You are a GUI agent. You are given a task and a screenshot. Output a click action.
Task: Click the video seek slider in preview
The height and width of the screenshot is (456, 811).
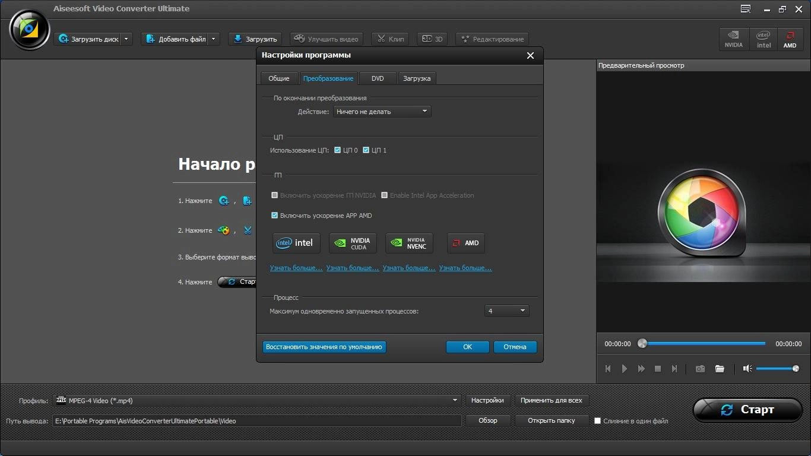click(702, 343)
